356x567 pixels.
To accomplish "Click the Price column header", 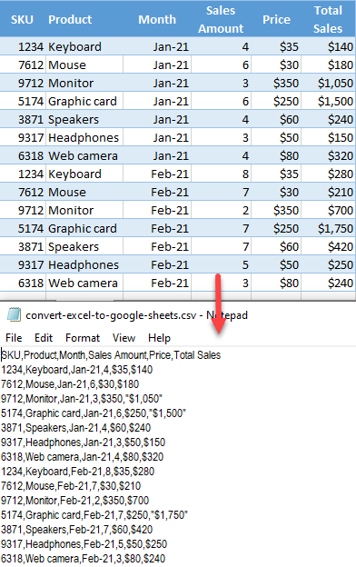I will pos(276,19).
